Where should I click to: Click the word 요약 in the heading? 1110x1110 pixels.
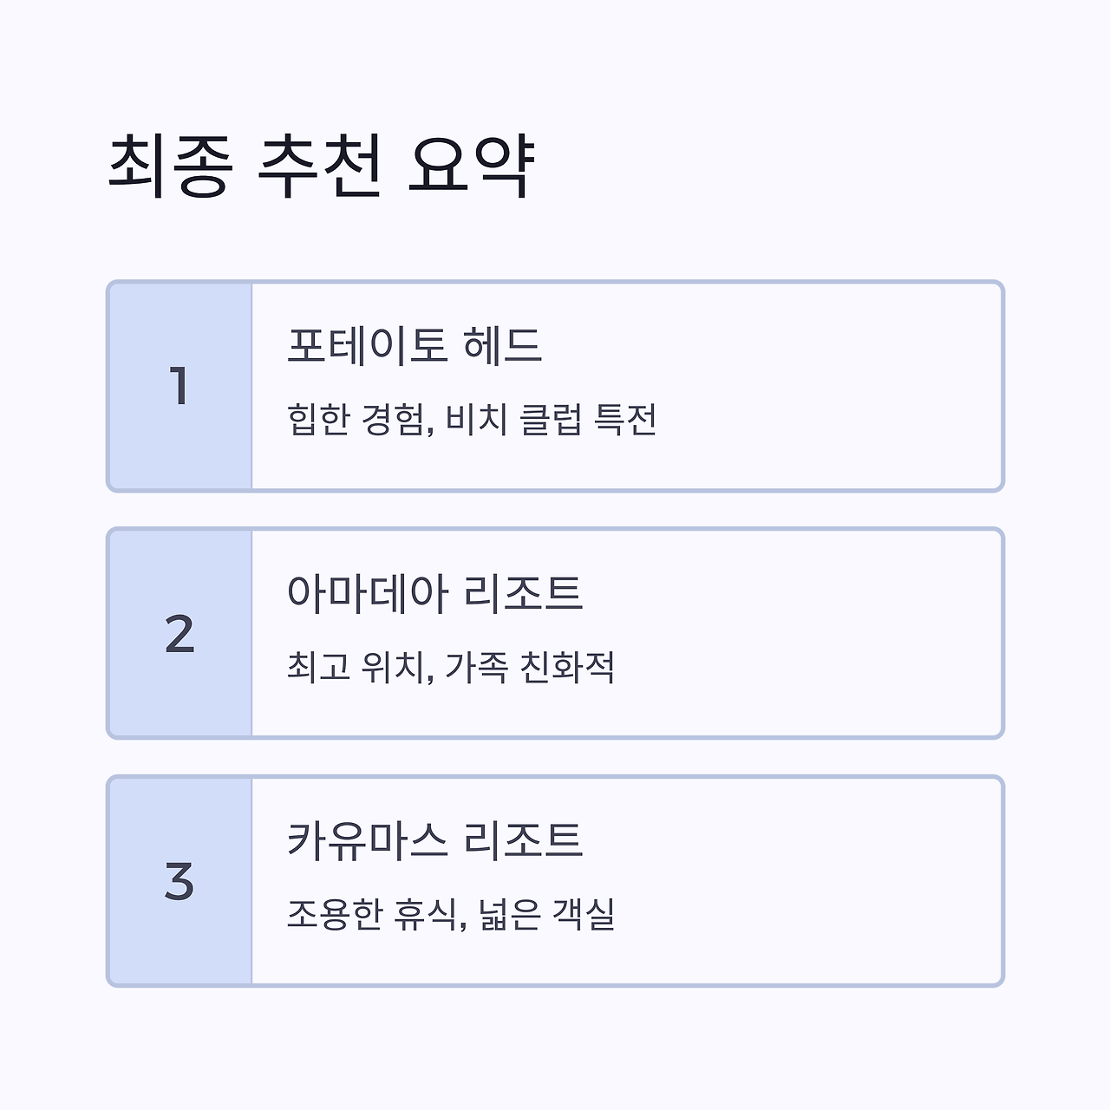coord(469,166)
